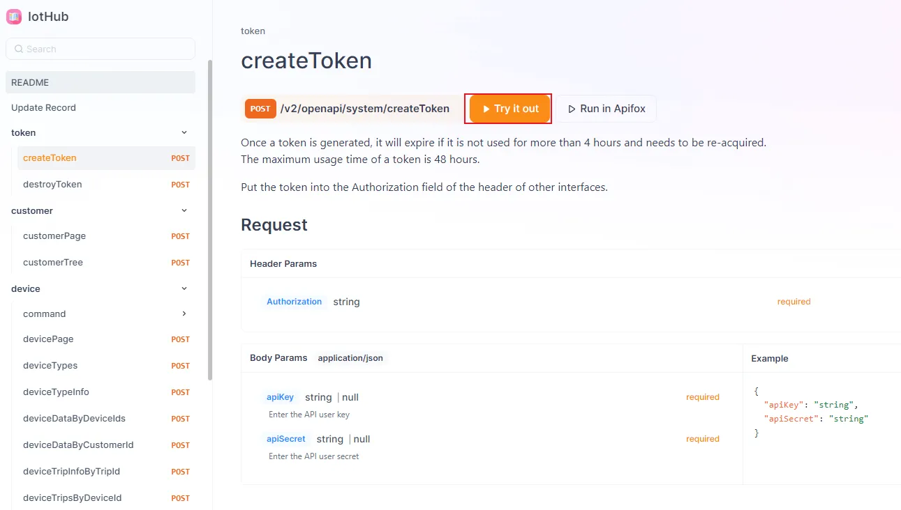Click the Run in Apifox icon

(569, 109)
